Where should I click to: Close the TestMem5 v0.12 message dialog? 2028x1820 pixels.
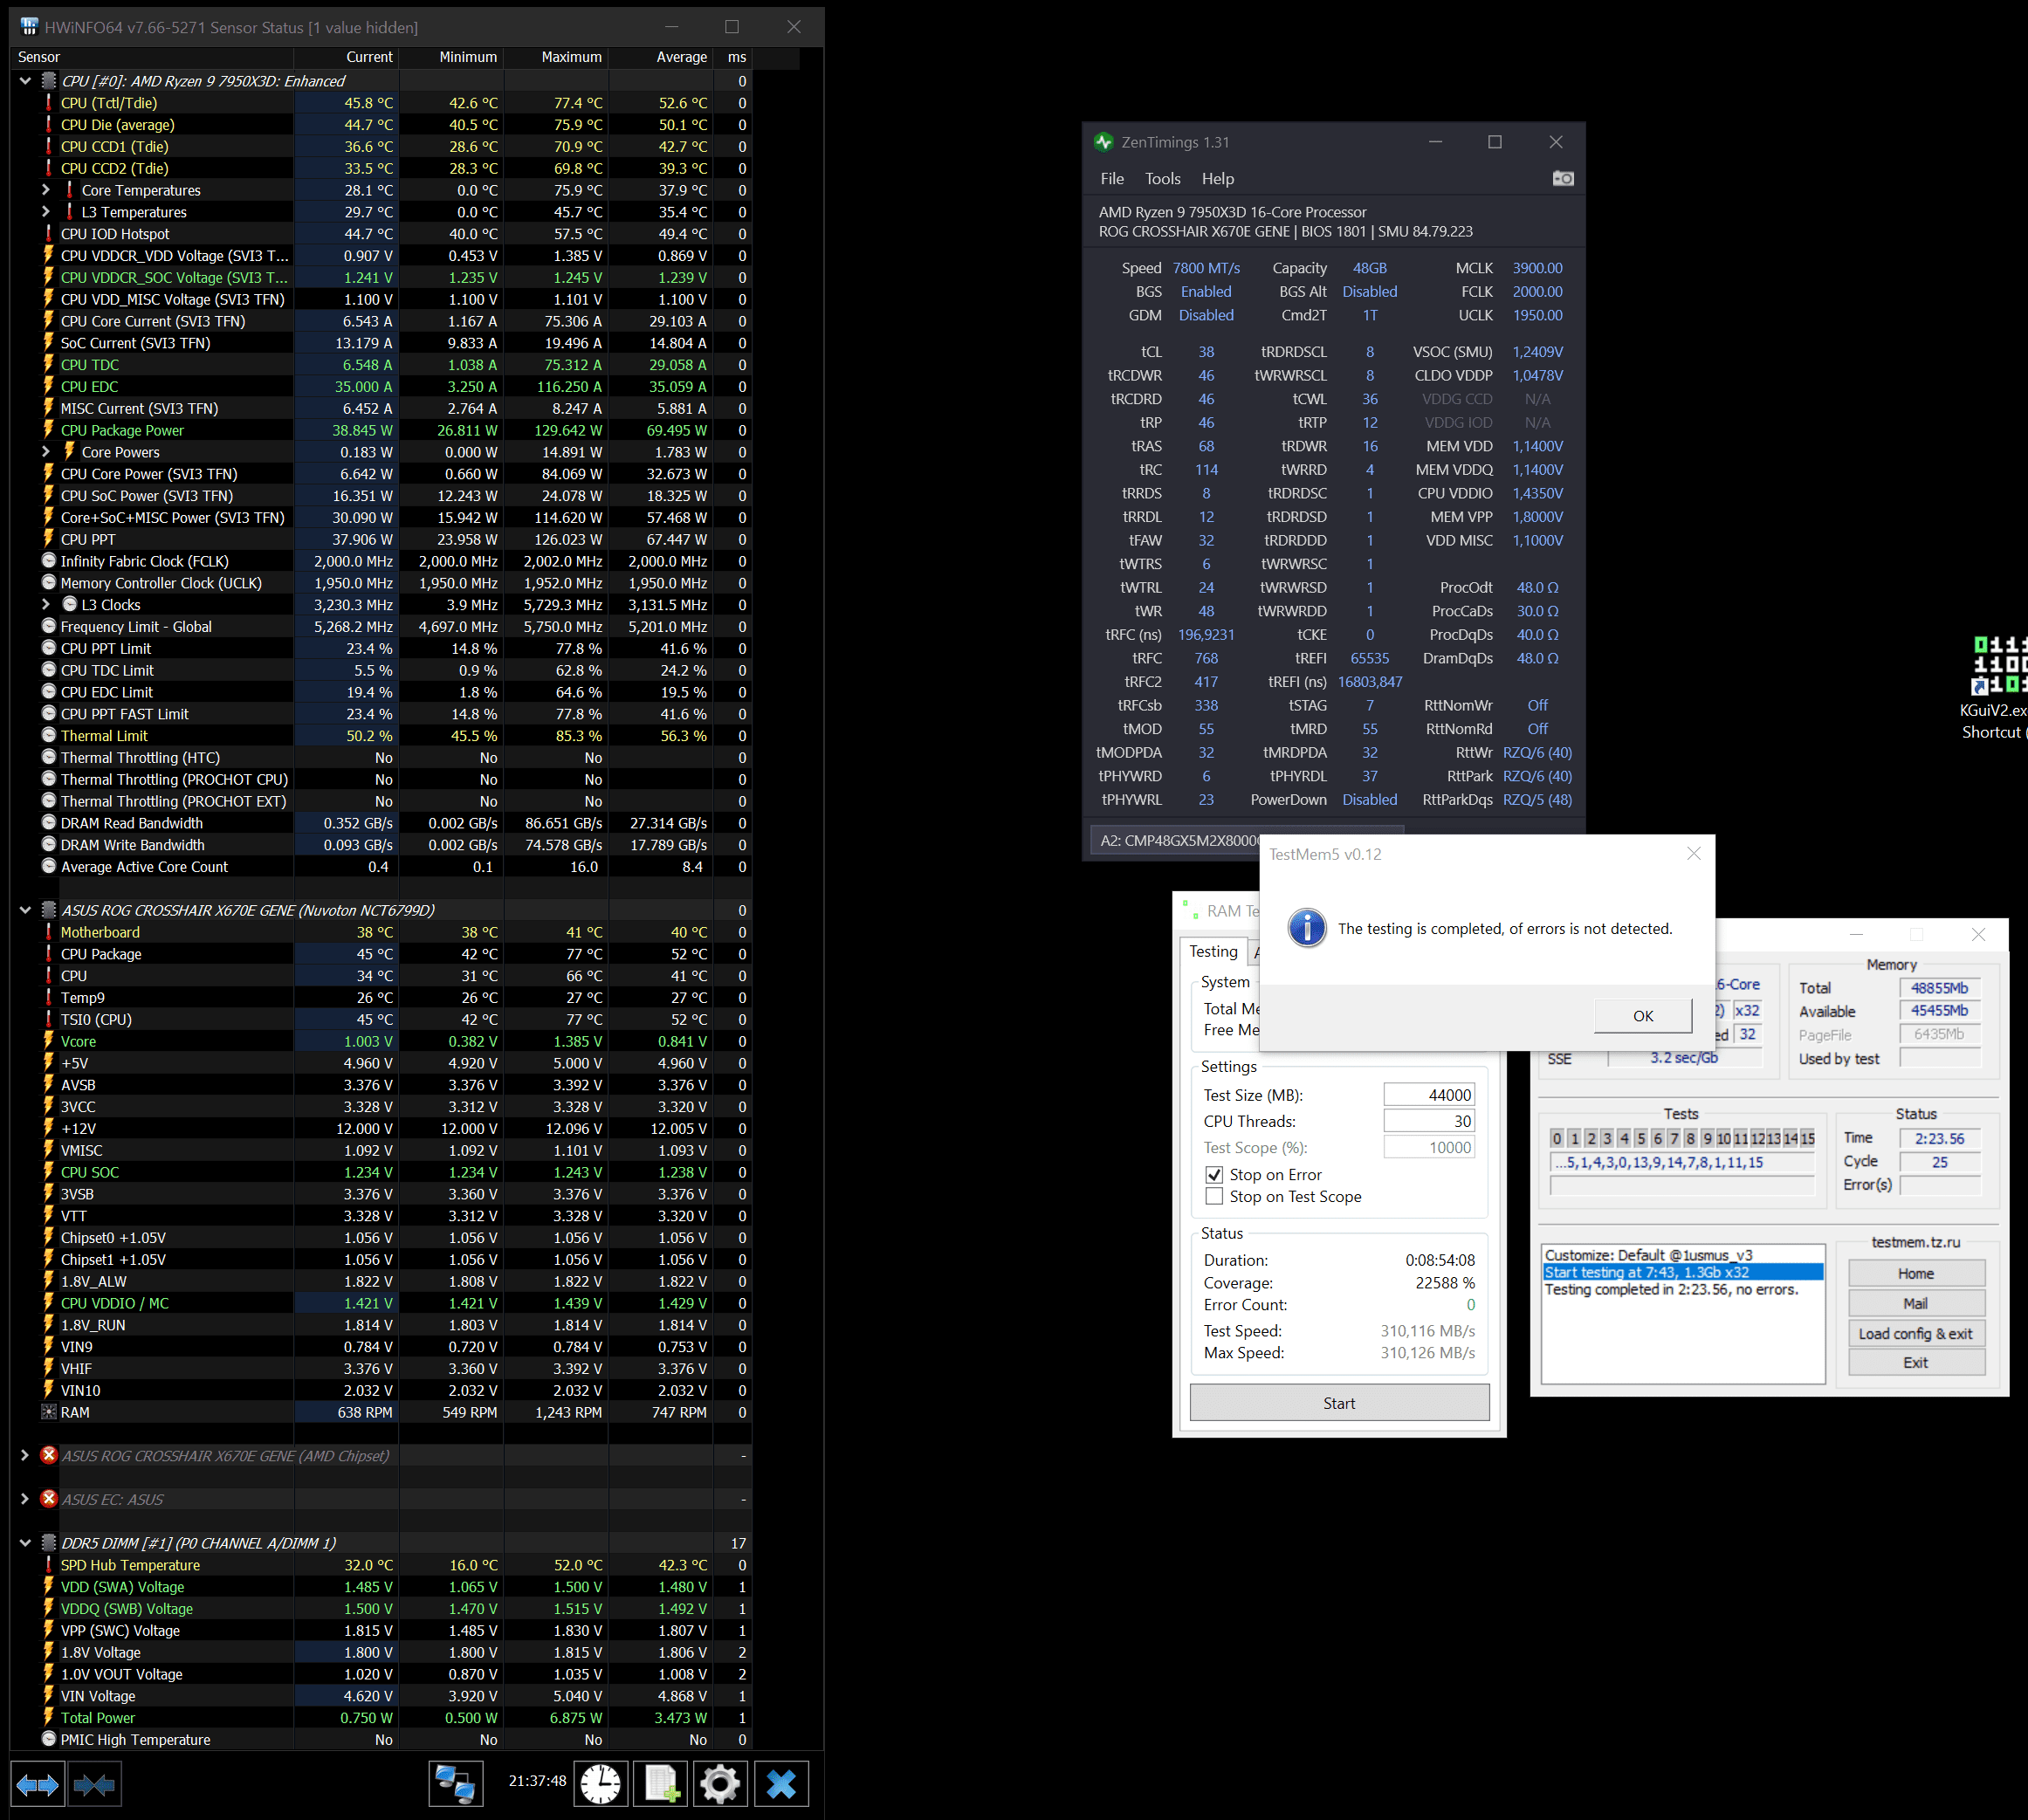tap(1693, 853)
